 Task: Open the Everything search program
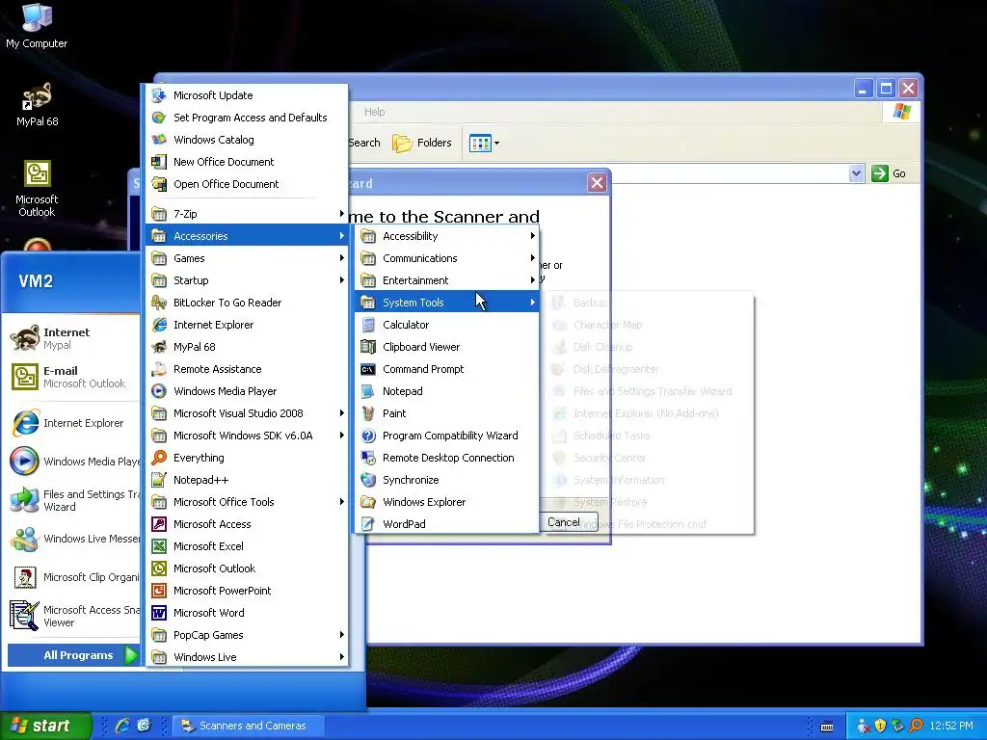248,458
